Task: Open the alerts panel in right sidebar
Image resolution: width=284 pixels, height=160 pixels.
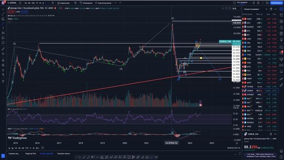Action: (x=281, y=15)
